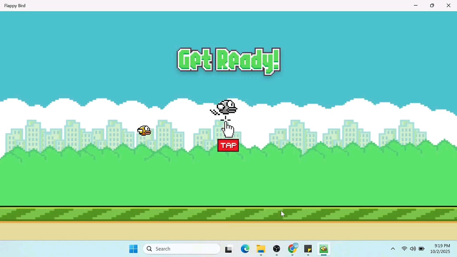This screenshot has height=257, width=457.
Task: Open Task View from the taskbar
Action: coord(228,249)
